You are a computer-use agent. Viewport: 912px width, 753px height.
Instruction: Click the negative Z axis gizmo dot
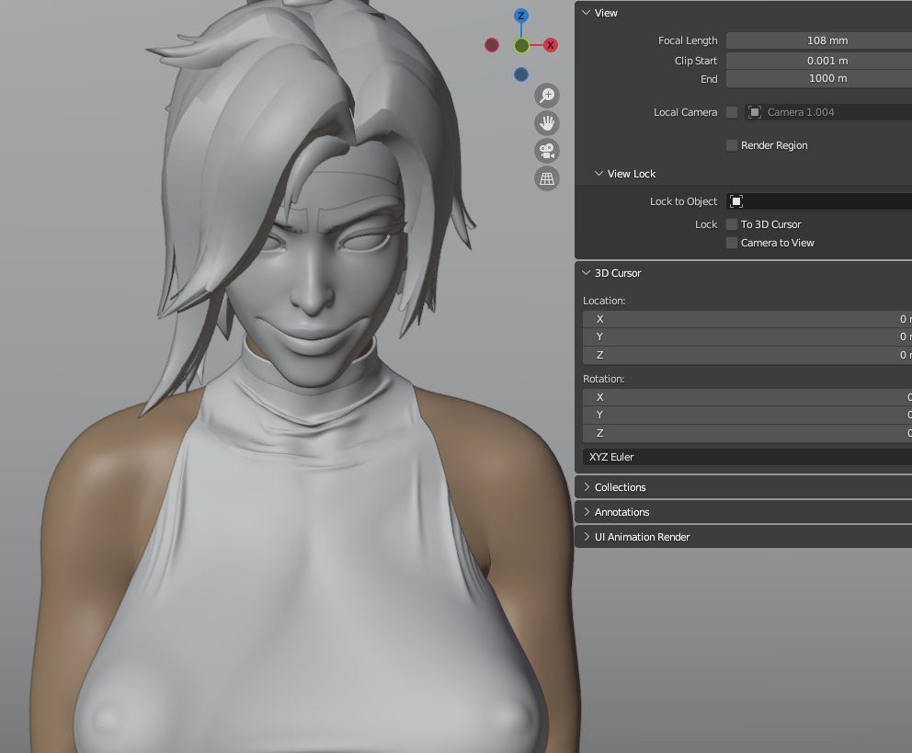(x=521, y=74)
